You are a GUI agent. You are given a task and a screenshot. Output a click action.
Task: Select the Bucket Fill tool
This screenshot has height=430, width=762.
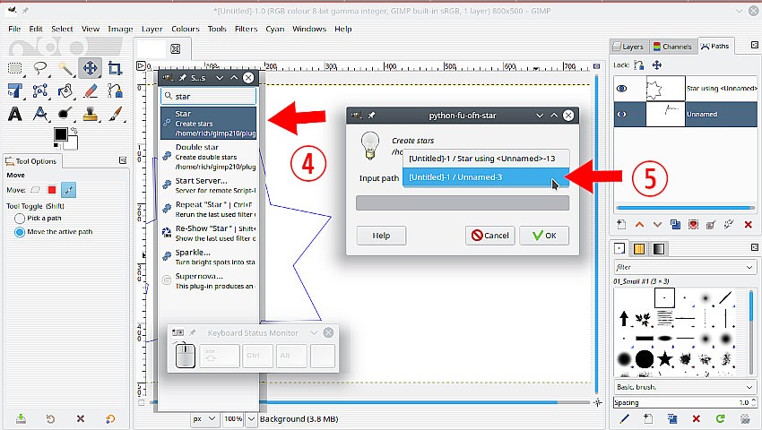65,90
